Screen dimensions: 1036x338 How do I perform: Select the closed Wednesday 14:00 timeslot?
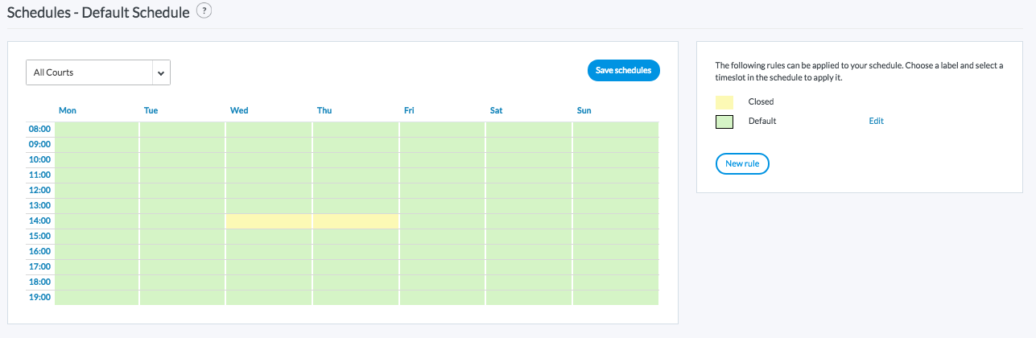pyautogui.click(x=268, y=221)
